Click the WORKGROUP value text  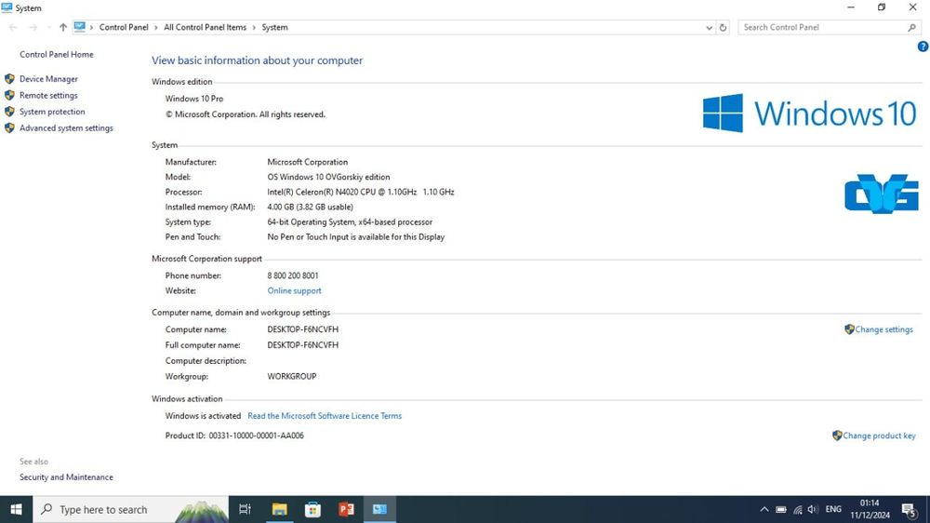292,376
